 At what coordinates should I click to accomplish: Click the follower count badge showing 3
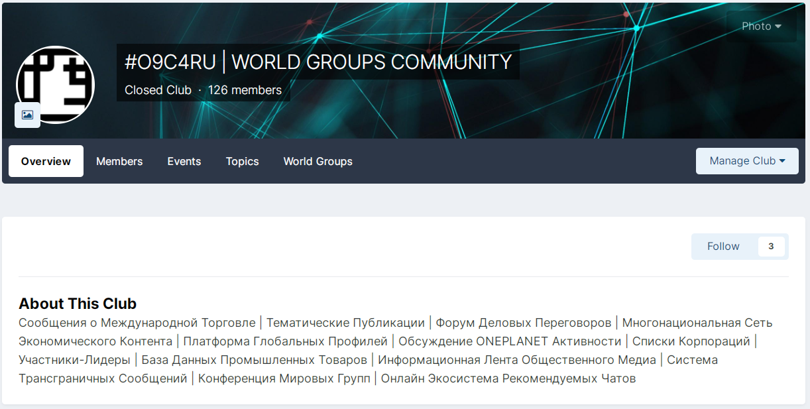click(x=771, y=247)
